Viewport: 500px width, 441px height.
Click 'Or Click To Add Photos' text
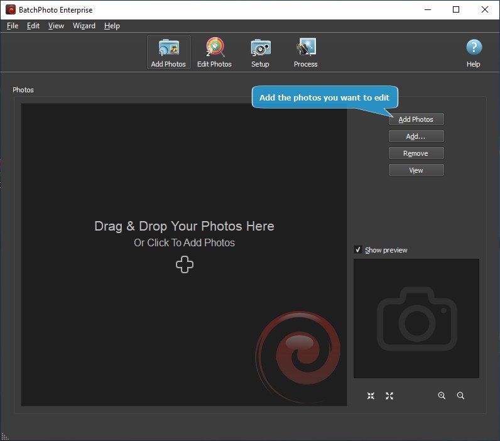[x=184, y=242]
